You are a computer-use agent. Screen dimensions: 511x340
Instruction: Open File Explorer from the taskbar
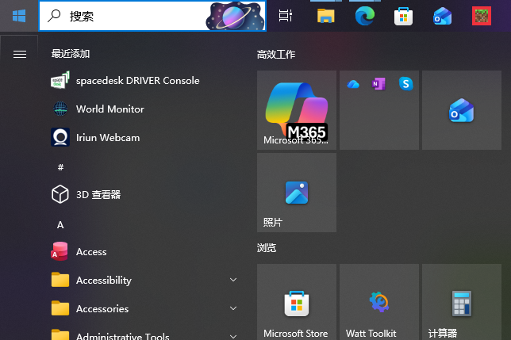325,15
